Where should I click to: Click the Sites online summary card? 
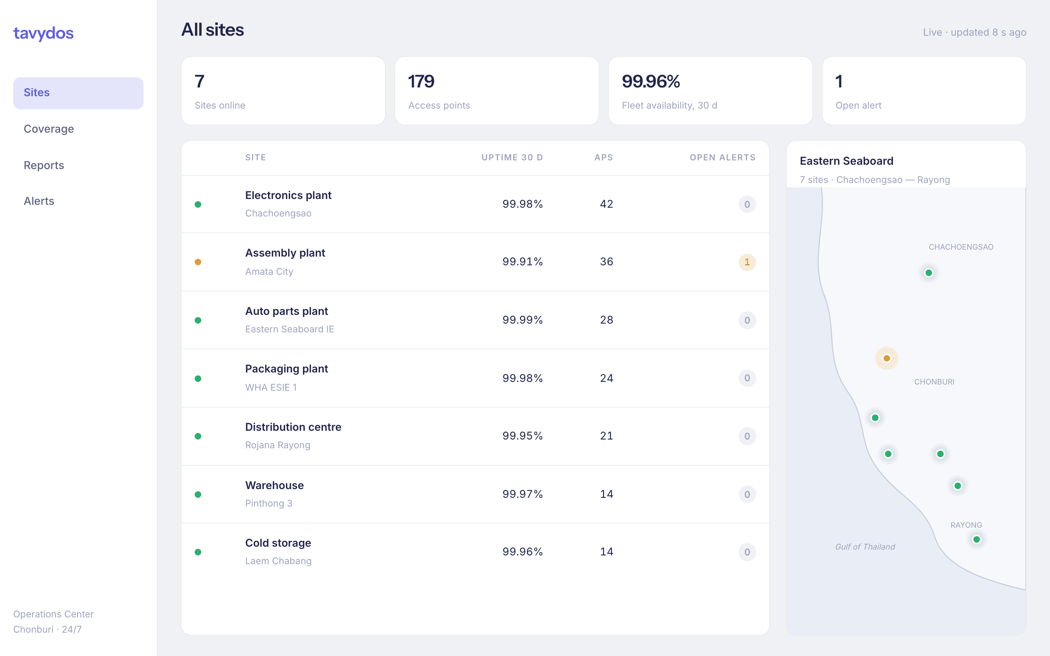coord(283,91)
